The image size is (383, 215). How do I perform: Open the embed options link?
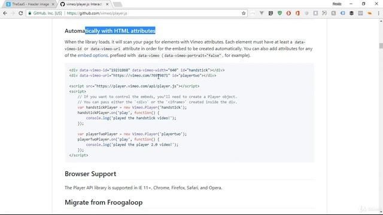tap(93, 56)
